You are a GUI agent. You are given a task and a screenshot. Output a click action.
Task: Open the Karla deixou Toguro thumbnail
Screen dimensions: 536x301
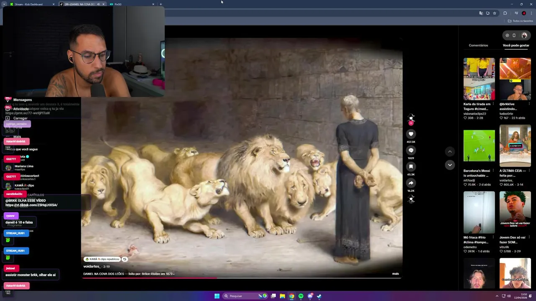click(x=479, y=79)
